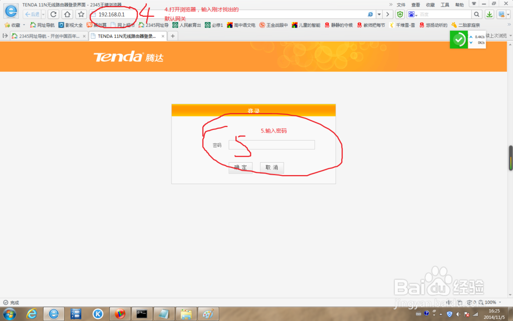Close the 2345网址导航 tab
This screenshot has width=513, height=321.
click(x=84, y=36)
